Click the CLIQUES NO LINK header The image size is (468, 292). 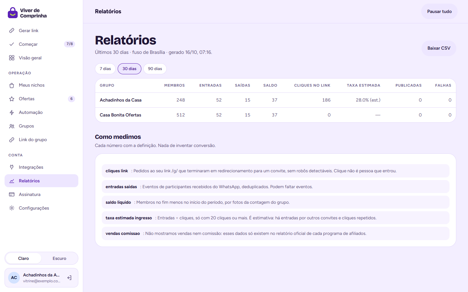coord(312,85)
